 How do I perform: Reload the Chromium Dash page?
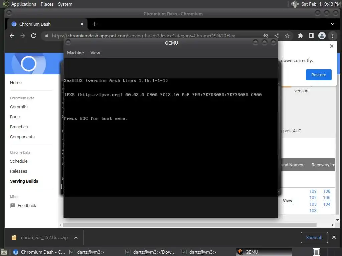coord(33,36)
